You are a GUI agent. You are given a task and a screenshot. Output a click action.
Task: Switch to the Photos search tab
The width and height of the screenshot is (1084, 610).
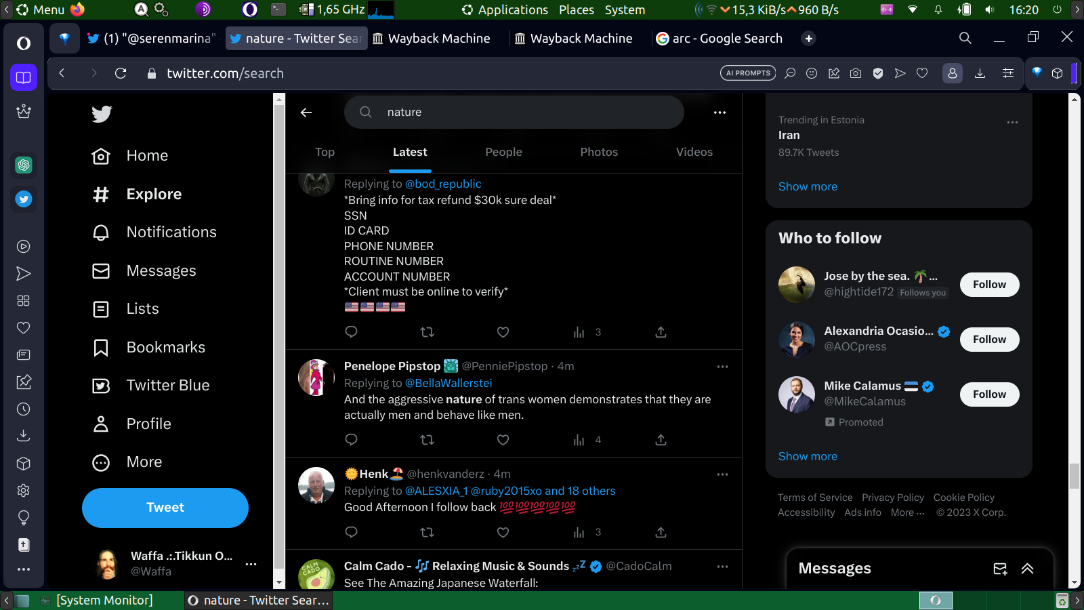[599, 152]
